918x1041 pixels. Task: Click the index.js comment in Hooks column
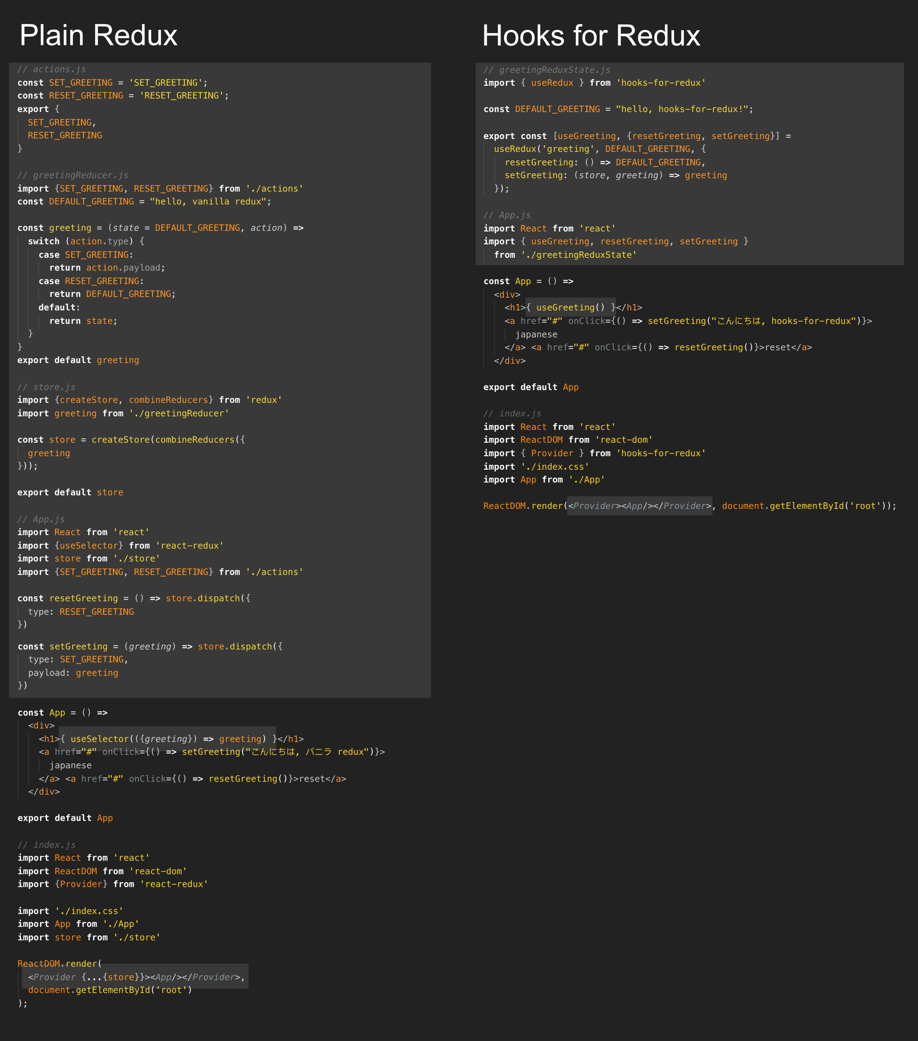point(512,413)
